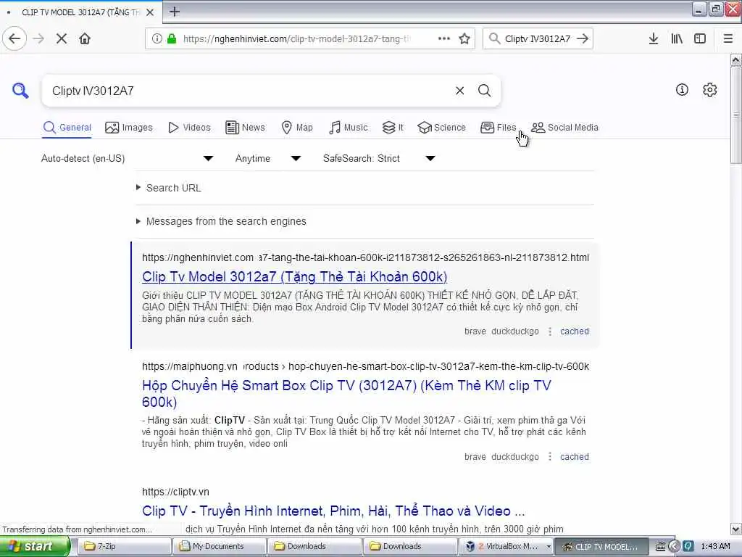This screenshot has height=557, width=742.
Task: Open Hộp Chuyển Hệ Smart Box result
Action: [x=346, y=394]
